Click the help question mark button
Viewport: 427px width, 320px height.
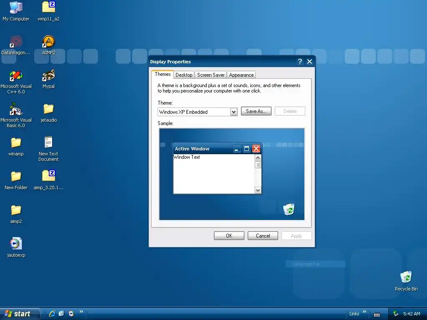point(300,62)
